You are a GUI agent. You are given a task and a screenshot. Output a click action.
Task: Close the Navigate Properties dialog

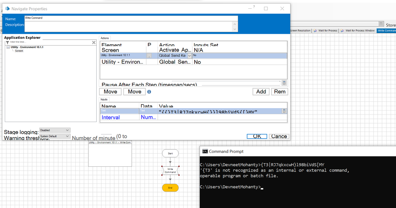pos(282,9)
